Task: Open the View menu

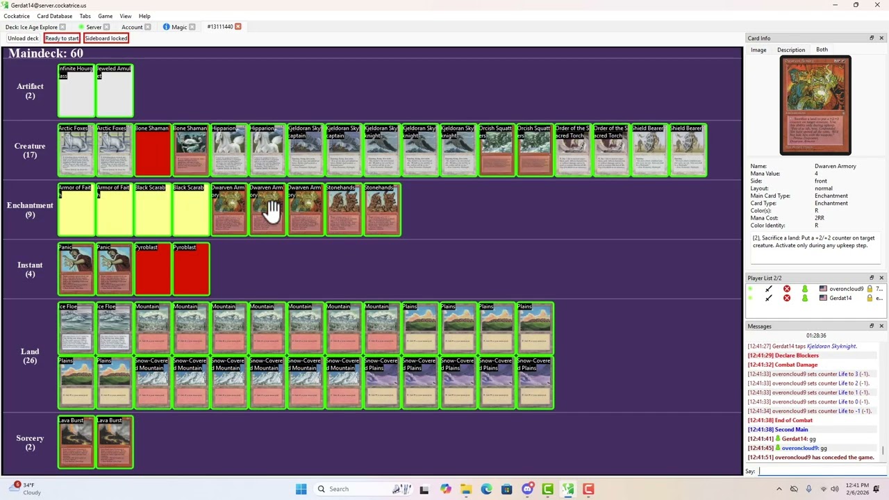Action: [x=126, y=16]
